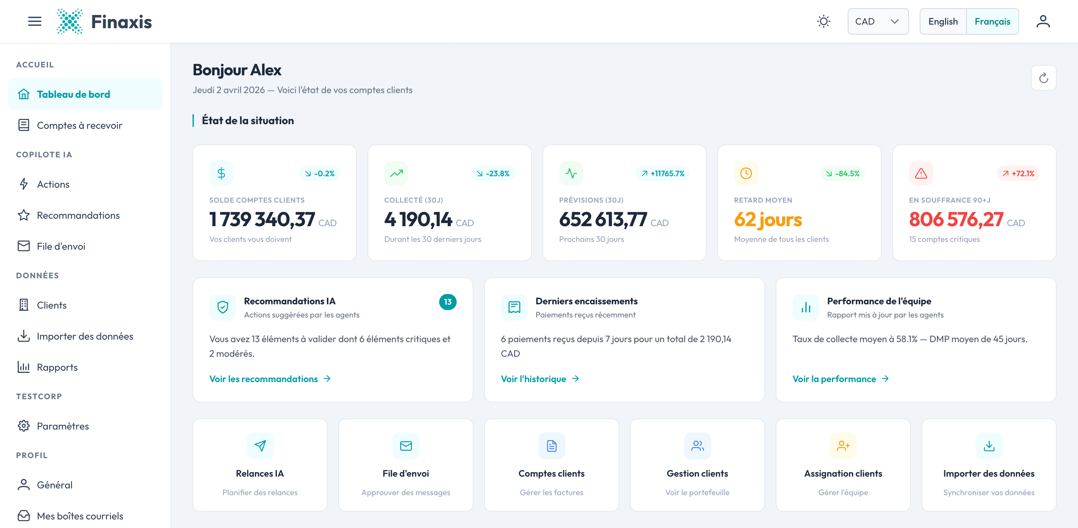Open sidebar Importer des données
The width and height of the screenshot is (1078, 528).
click(x=85, y=336)
